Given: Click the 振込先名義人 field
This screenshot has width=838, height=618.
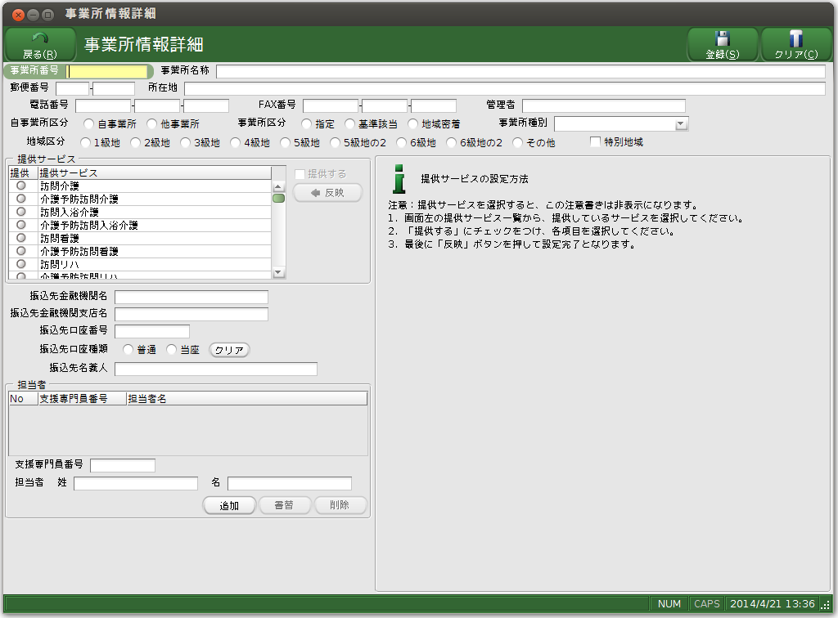Looking at the screenshot, I should (x=216, y=369).
